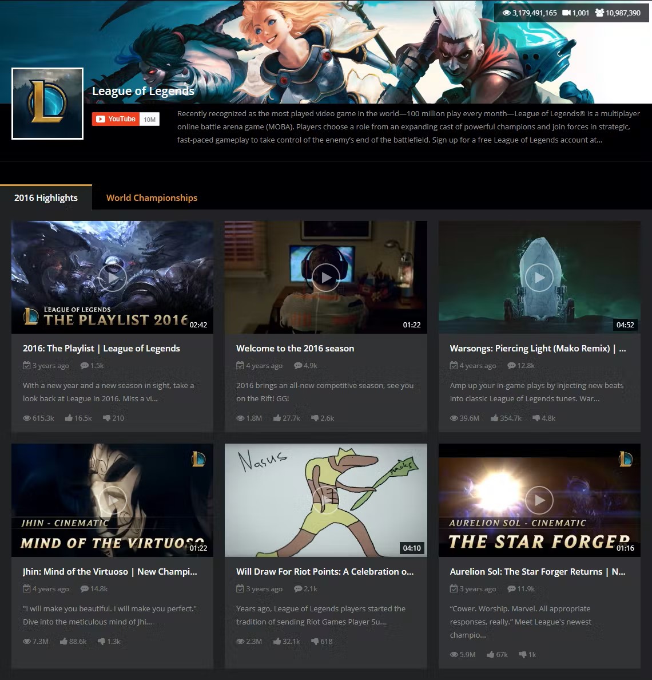Click the thumbs-down icon beside 1.3k
Viewport: 652px width, 680px height.
click(x=101, y=642)
